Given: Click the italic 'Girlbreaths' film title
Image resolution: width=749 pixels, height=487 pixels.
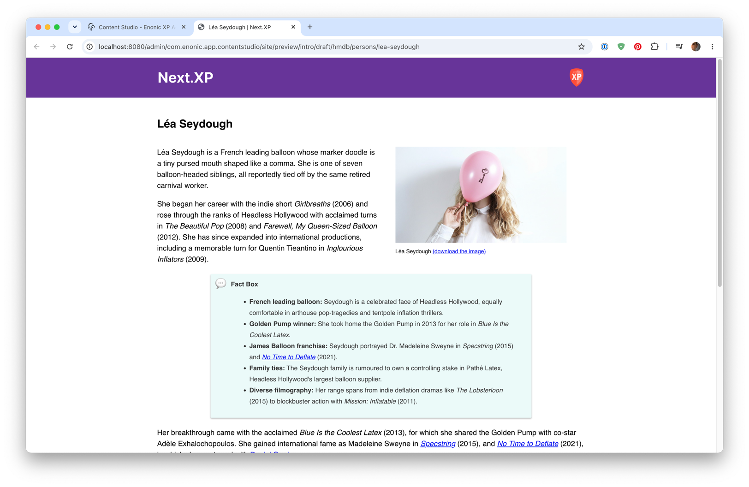Looking at the screenshot, I should click(x=312, y=204).
